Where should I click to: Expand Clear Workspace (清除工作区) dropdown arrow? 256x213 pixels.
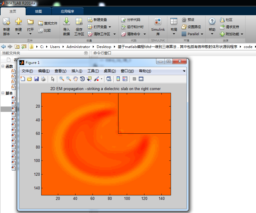[x=115, y=34]
